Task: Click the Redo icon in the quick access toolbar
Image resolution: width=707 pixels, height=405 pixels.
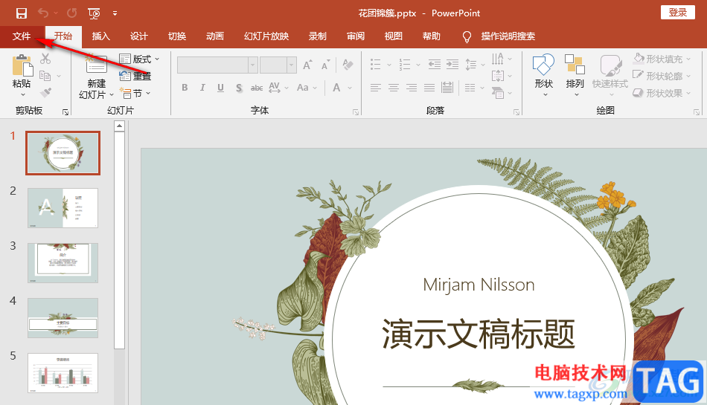Action: (x=71, y=13)
